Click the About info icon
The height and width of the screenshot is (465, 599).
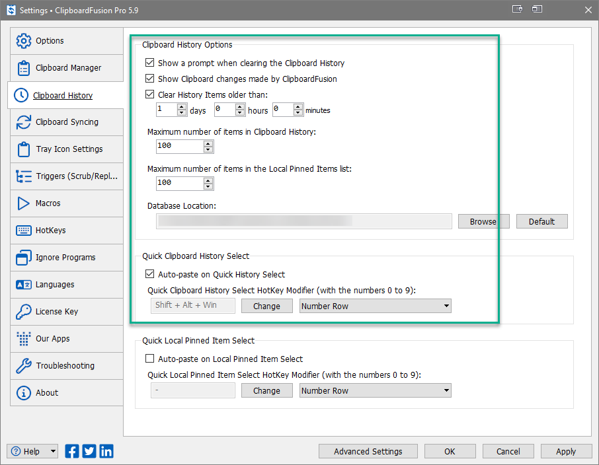click(x=23, y=393)
